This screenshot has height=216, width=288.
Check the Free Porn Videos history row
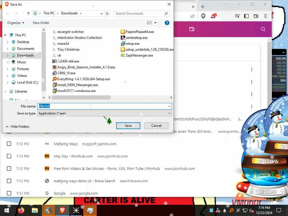(x=9, y=168)
